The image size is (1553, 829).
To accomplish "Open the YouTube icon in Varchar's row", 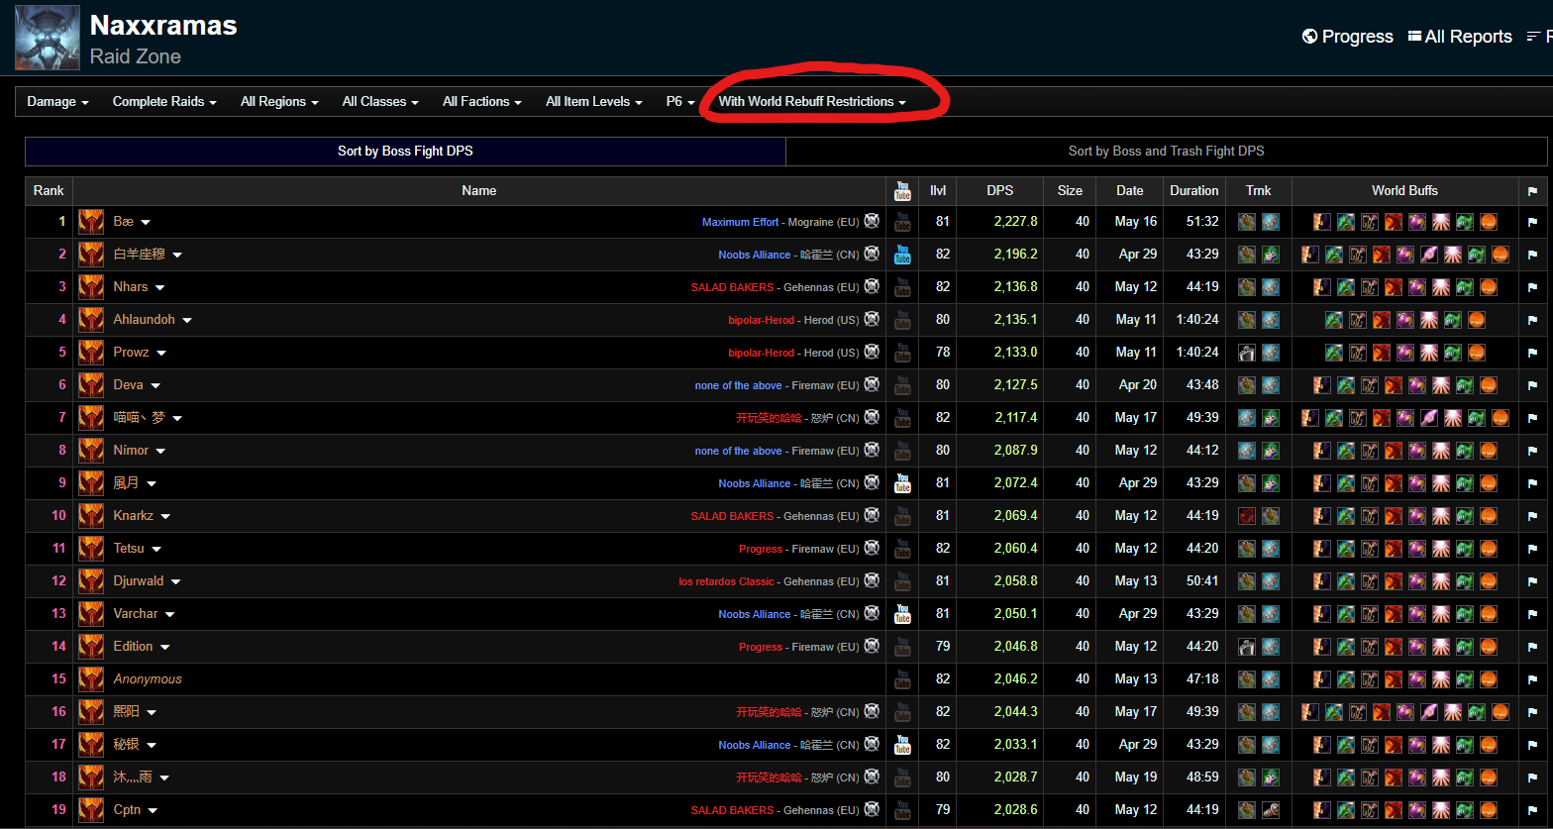I will (x=902, y=614).
